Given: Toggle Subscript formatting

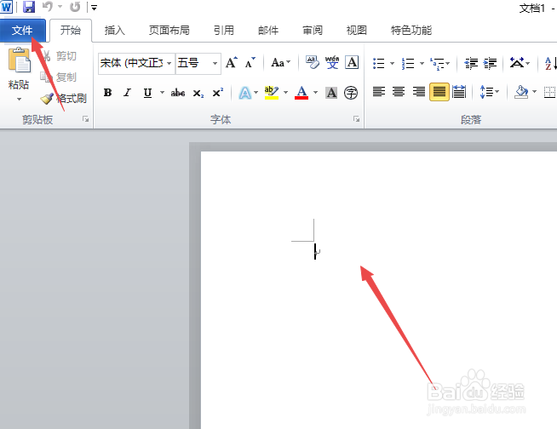Looking at the screenshot, I should coord(198,93).
